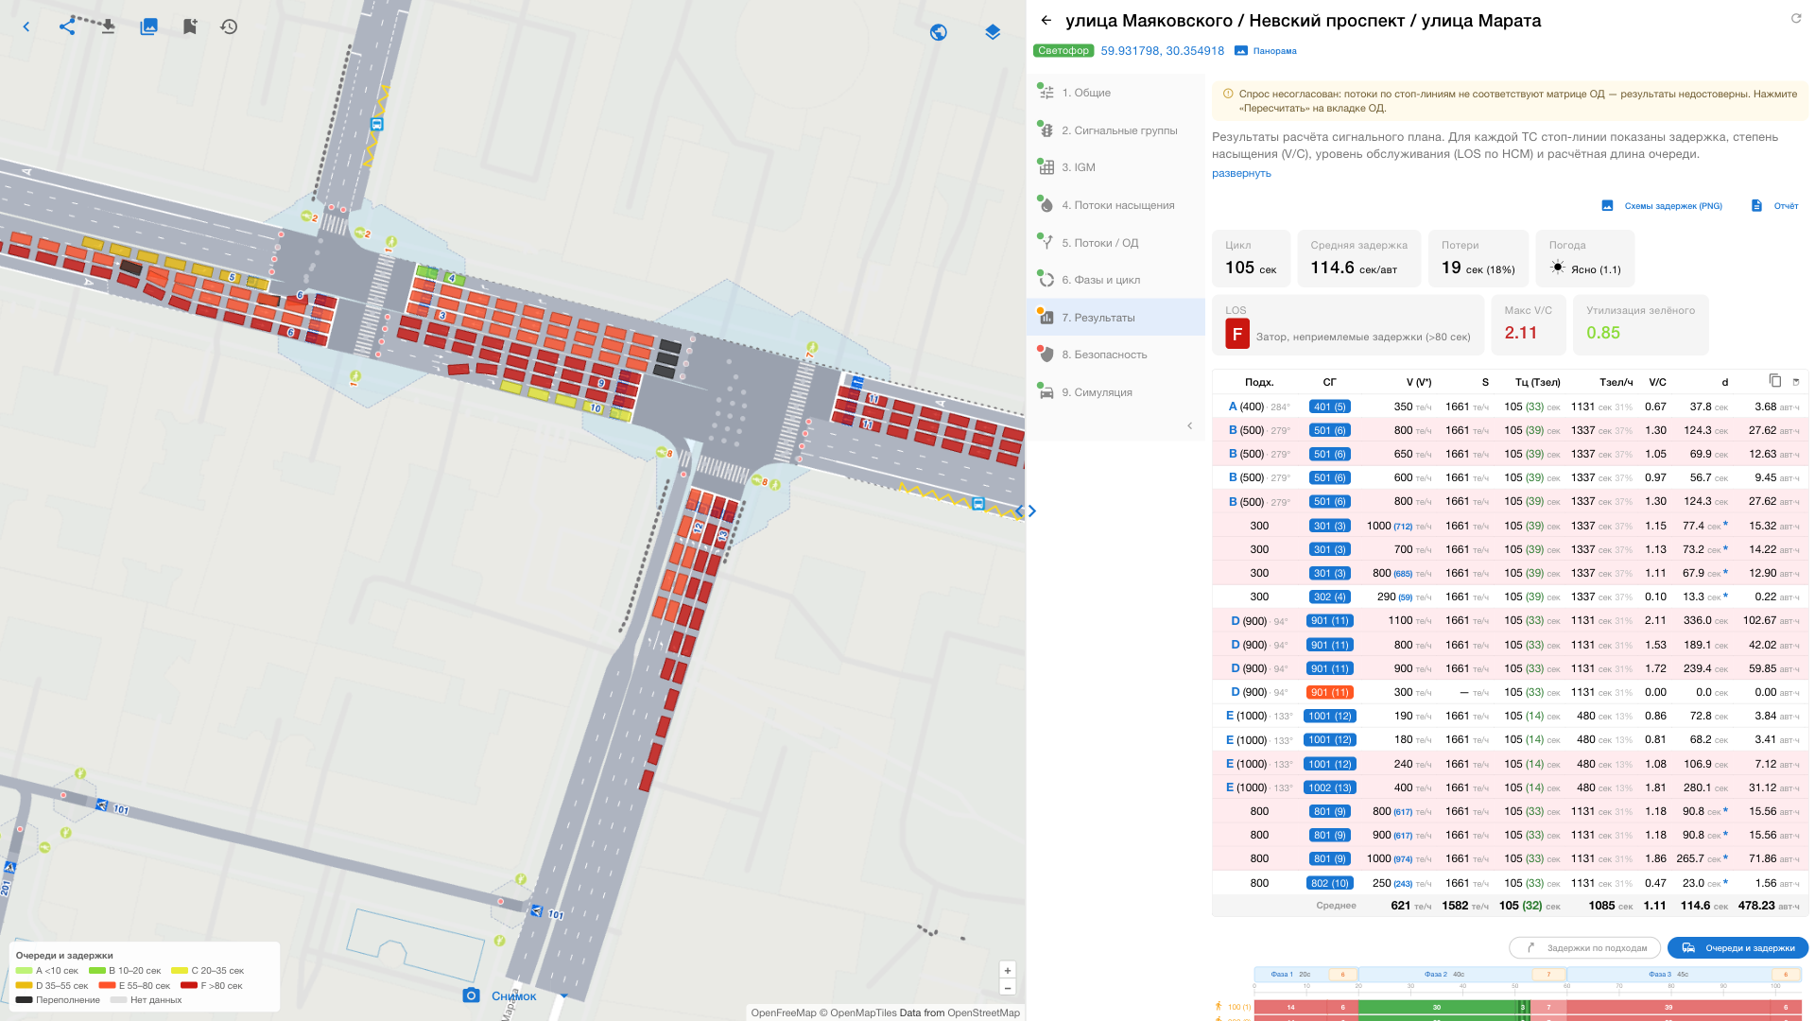The width and height of the screenshot is (1815, 1021).
Task: Click the Цикл 105 сек card
Action: pyautogui.click(x=1251, y=258)
